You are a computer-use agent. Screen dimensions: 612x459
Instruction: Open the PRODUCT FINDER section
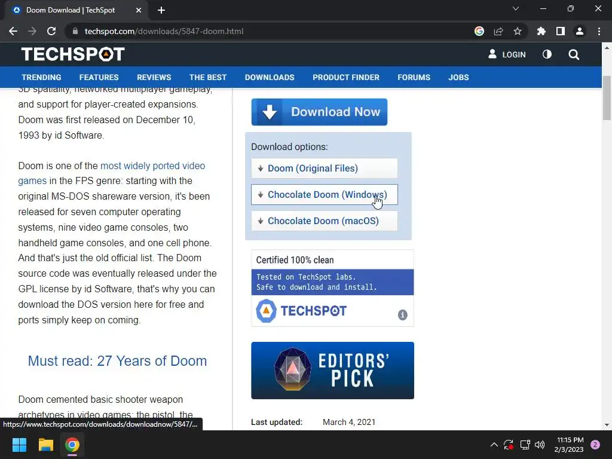346,77
